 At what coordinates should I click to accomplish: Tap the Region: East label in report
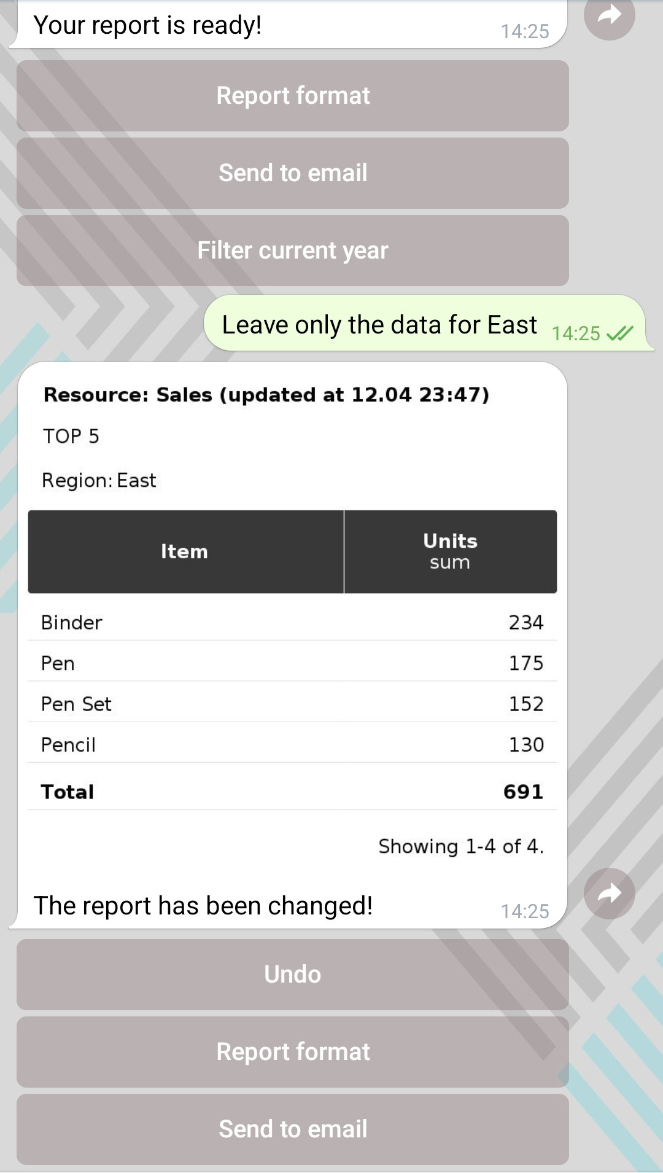pyautogui.click(x=99, y=480)
